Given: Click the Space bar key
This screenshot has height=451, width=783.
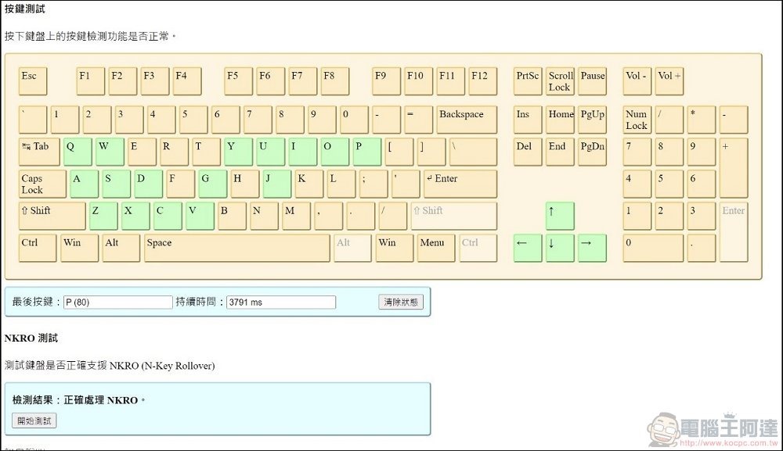Looking at the screenshot, I should point(236,248).
